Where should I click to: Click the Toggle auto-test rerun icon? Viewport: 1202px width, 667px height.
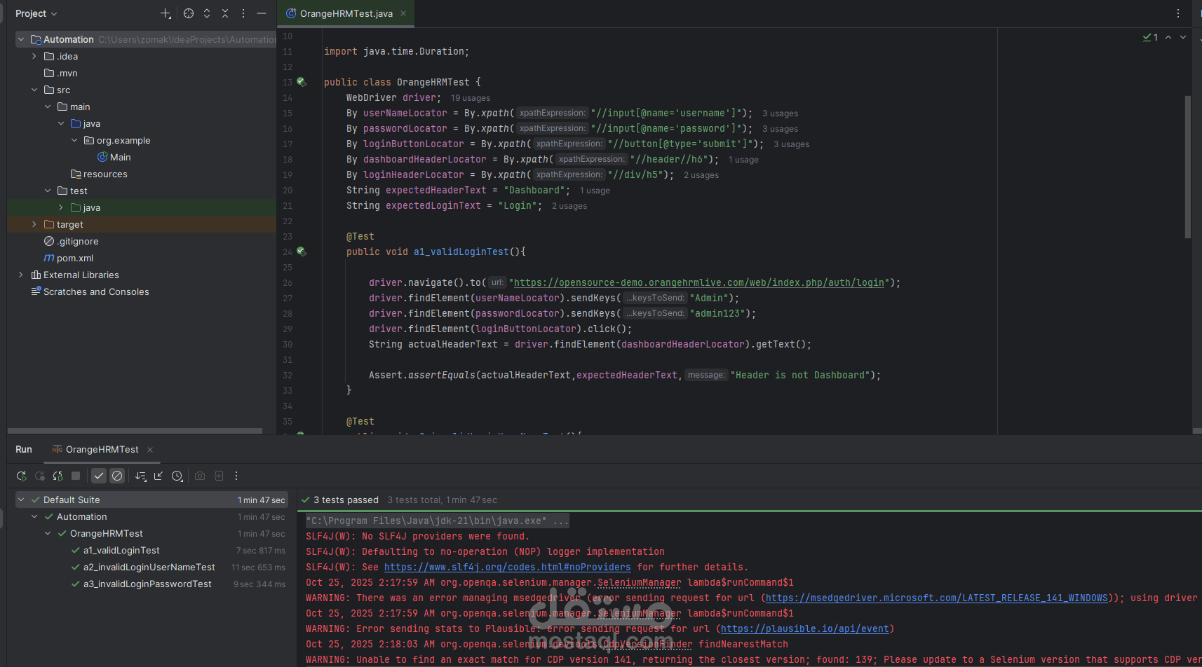58,476
